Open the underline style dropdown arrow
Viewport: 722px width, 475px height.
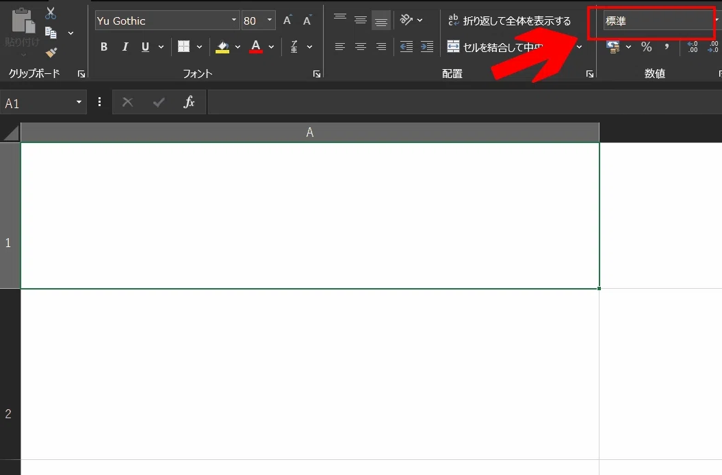(x=161, y=47)
